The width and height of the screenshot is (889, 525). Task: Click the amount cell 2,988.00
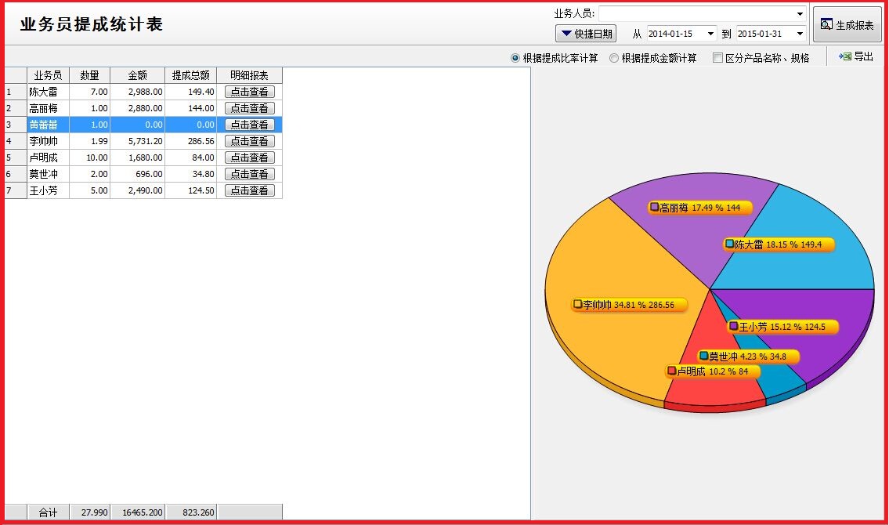pyautogui.click(x=137, y=92)
